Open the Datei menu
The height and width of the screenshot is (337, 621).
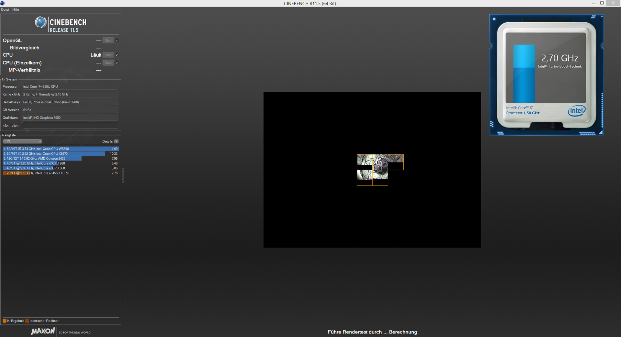click(5, 10)
